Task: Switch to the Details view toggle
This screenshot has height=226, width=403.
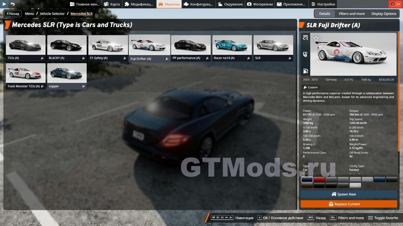Action: tap(325, 14)
